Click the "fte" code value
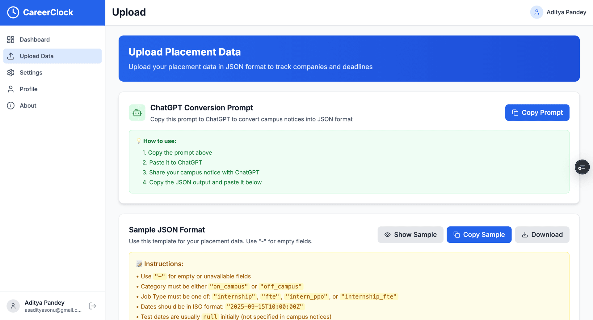Image resolution: width=593 pixels, height=320 pixels. pos(270,297)
